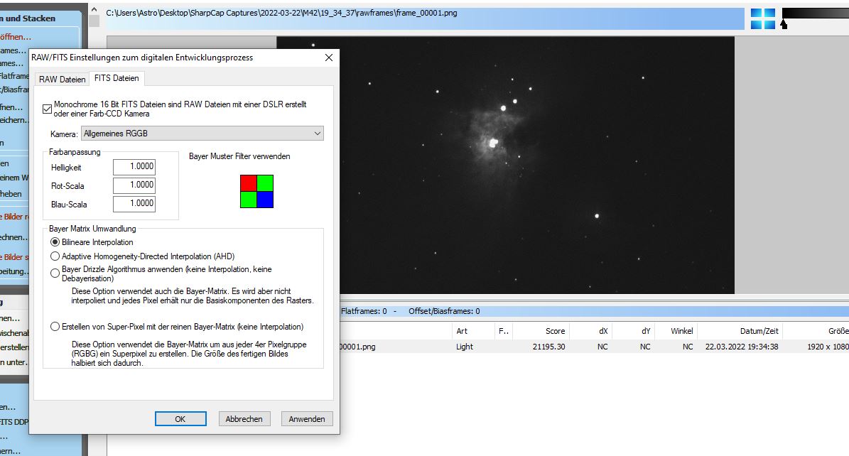Close the RAW/FITS Einstellungen dialog
This screenshot has width=849, height=456.
coord(329,58)
